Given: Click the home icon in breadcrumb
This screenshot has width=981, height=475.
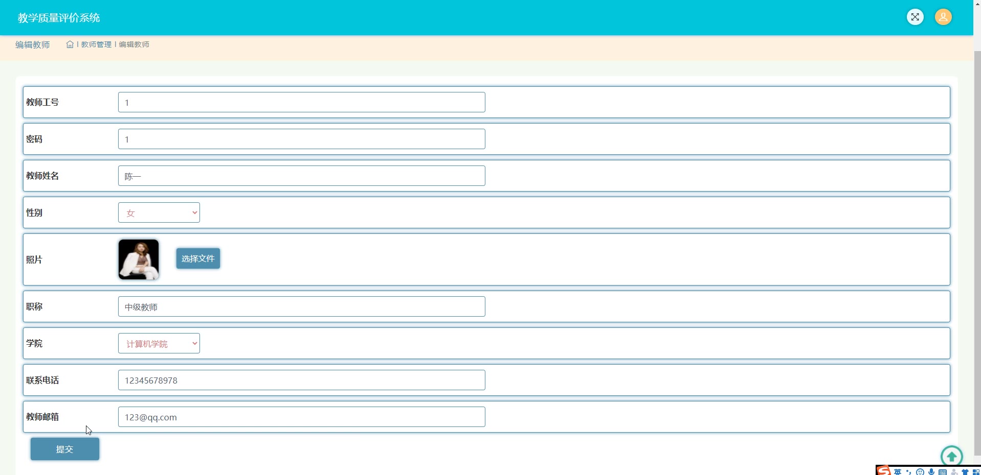Looking at the screenshot, I should click(x=70, y=44).
